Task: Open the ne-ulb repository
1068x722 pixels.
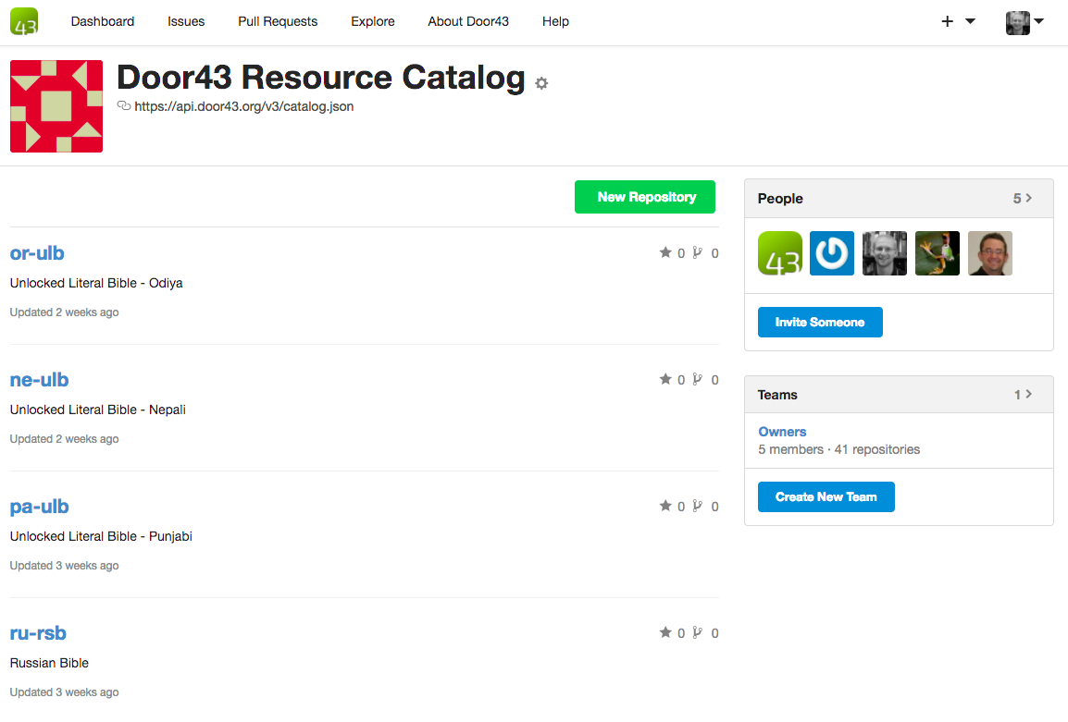Action: coord(40,380)
